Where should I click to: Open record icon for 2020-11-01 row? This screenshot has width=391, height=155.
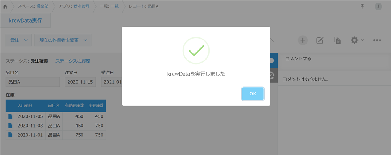(10, 135)
